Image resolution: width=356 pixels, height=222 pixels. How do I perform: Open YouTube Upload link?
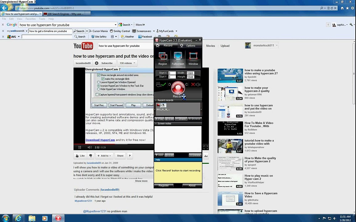(225, 46)
